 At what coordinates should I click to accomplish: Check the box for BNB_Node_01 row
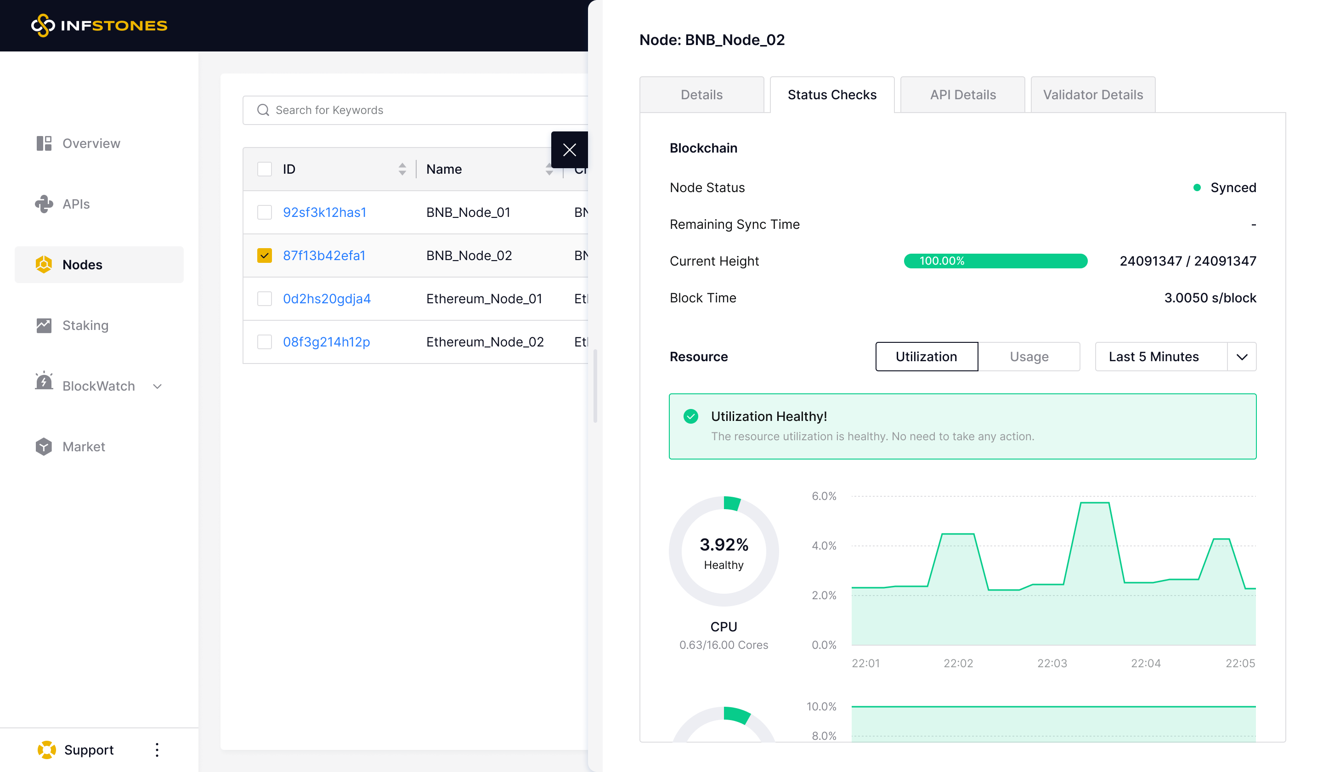coord(265,213)
